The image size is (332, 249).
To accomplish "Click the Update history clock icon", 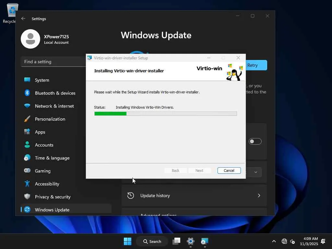I will click(x=131, y=196).
